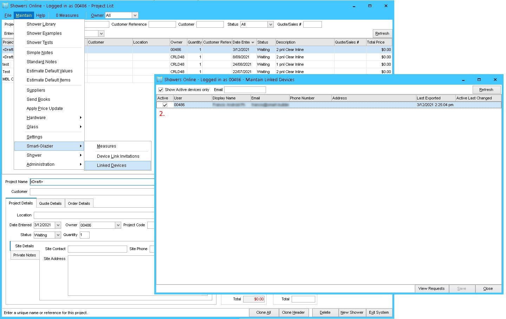506x319 pixels.
Task: Refresh the Project List
Action: pyautogui.click(x=382, y=34)
